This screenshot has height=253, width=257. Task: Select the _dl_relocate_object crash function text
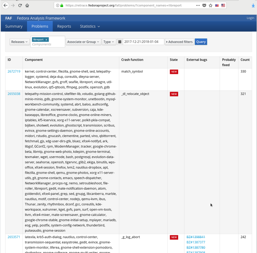(x=135, y=94)
